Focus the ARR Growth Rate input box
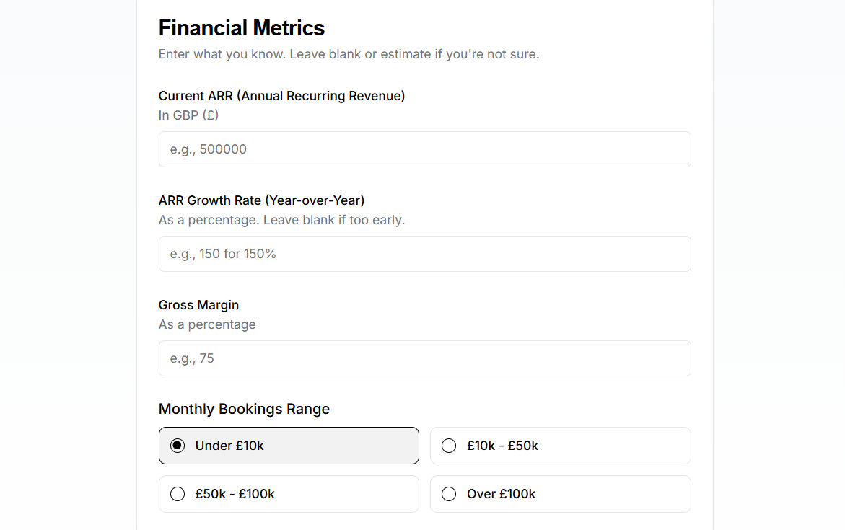The image size is (845, 530). [x=424, y=254]
